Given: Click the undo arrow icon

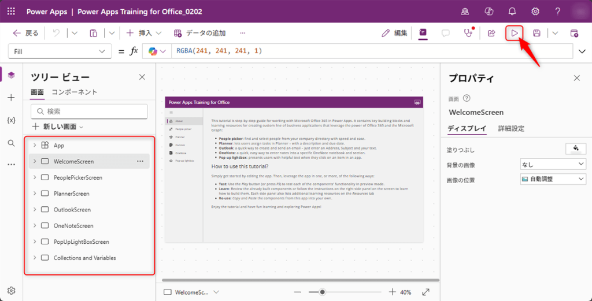Looking at the screenshot, I should (x=56, y=33).
